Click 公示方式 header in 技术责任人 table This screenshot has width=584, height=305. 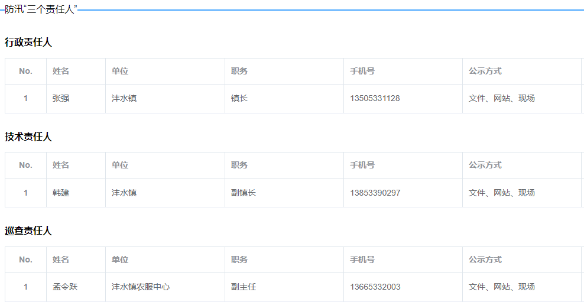pos(485,165)
